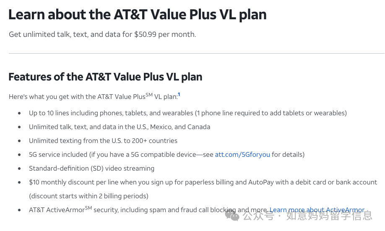
Task: Click the watermark text 如意妈妈留学信息
Action: 329,216
